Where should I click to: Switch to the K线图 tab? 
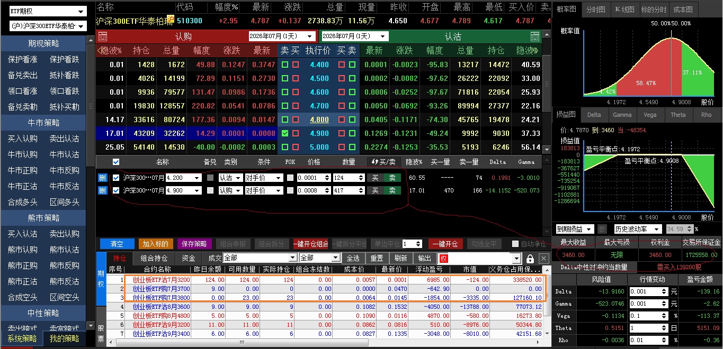point(624,10)
